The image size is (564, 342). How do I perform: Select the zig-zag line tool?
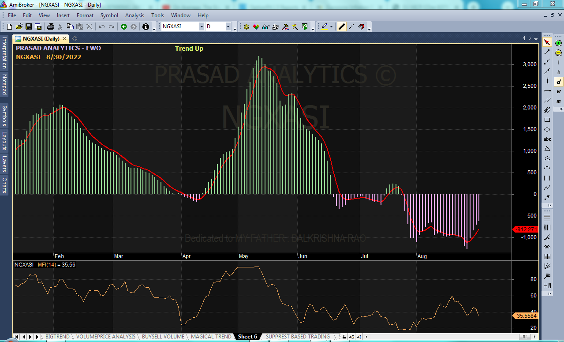547,188
